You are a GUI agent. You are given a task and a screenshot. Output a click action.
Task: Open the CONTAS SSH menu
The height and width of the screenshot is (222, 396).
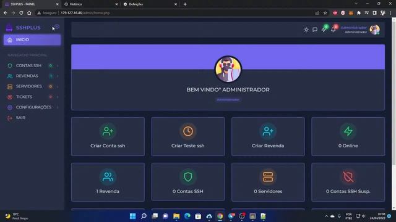click(32, 65)
